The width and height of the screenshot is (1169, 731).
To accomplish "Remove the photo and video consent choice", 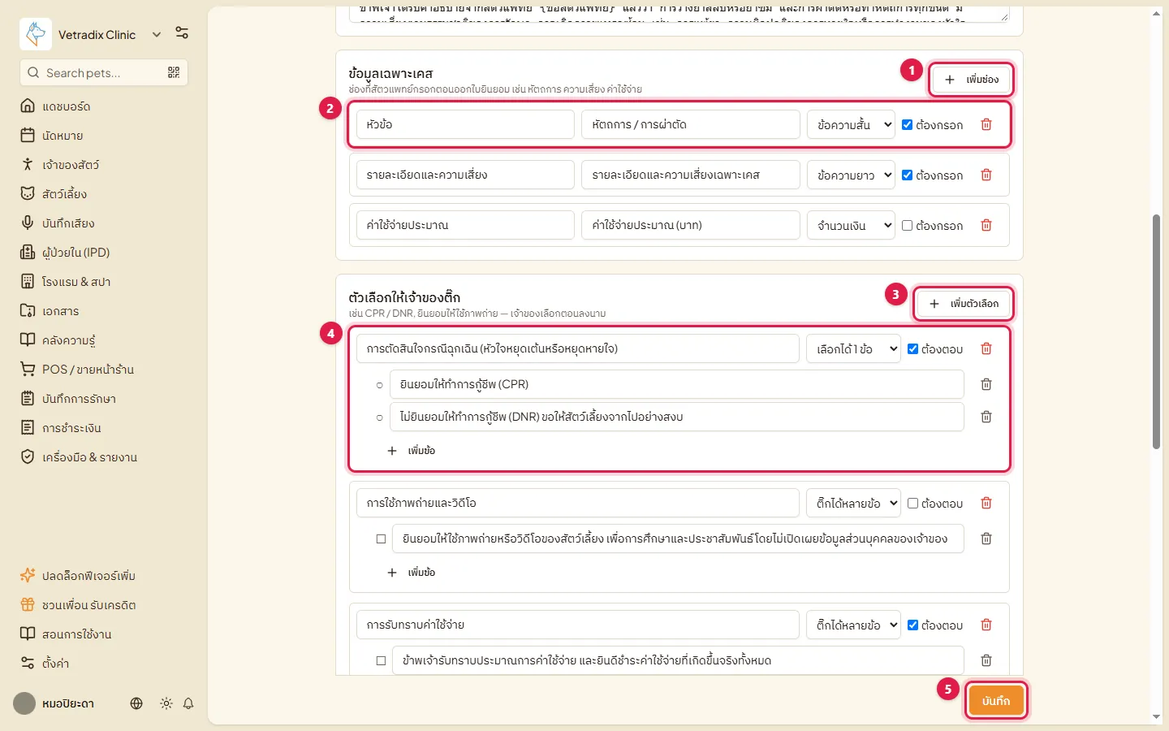I will [986, 539].
